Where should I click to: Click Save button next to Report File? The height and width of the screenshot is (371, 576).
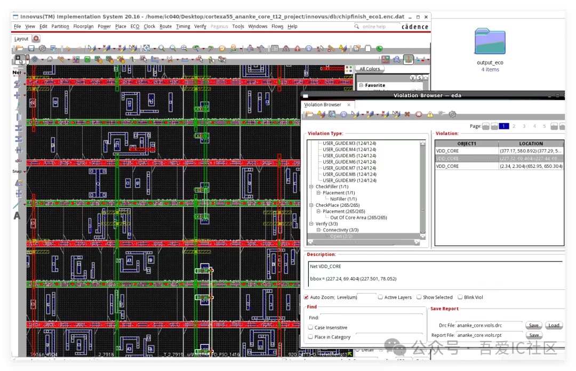pyautogui.click(x=534, y=335)
